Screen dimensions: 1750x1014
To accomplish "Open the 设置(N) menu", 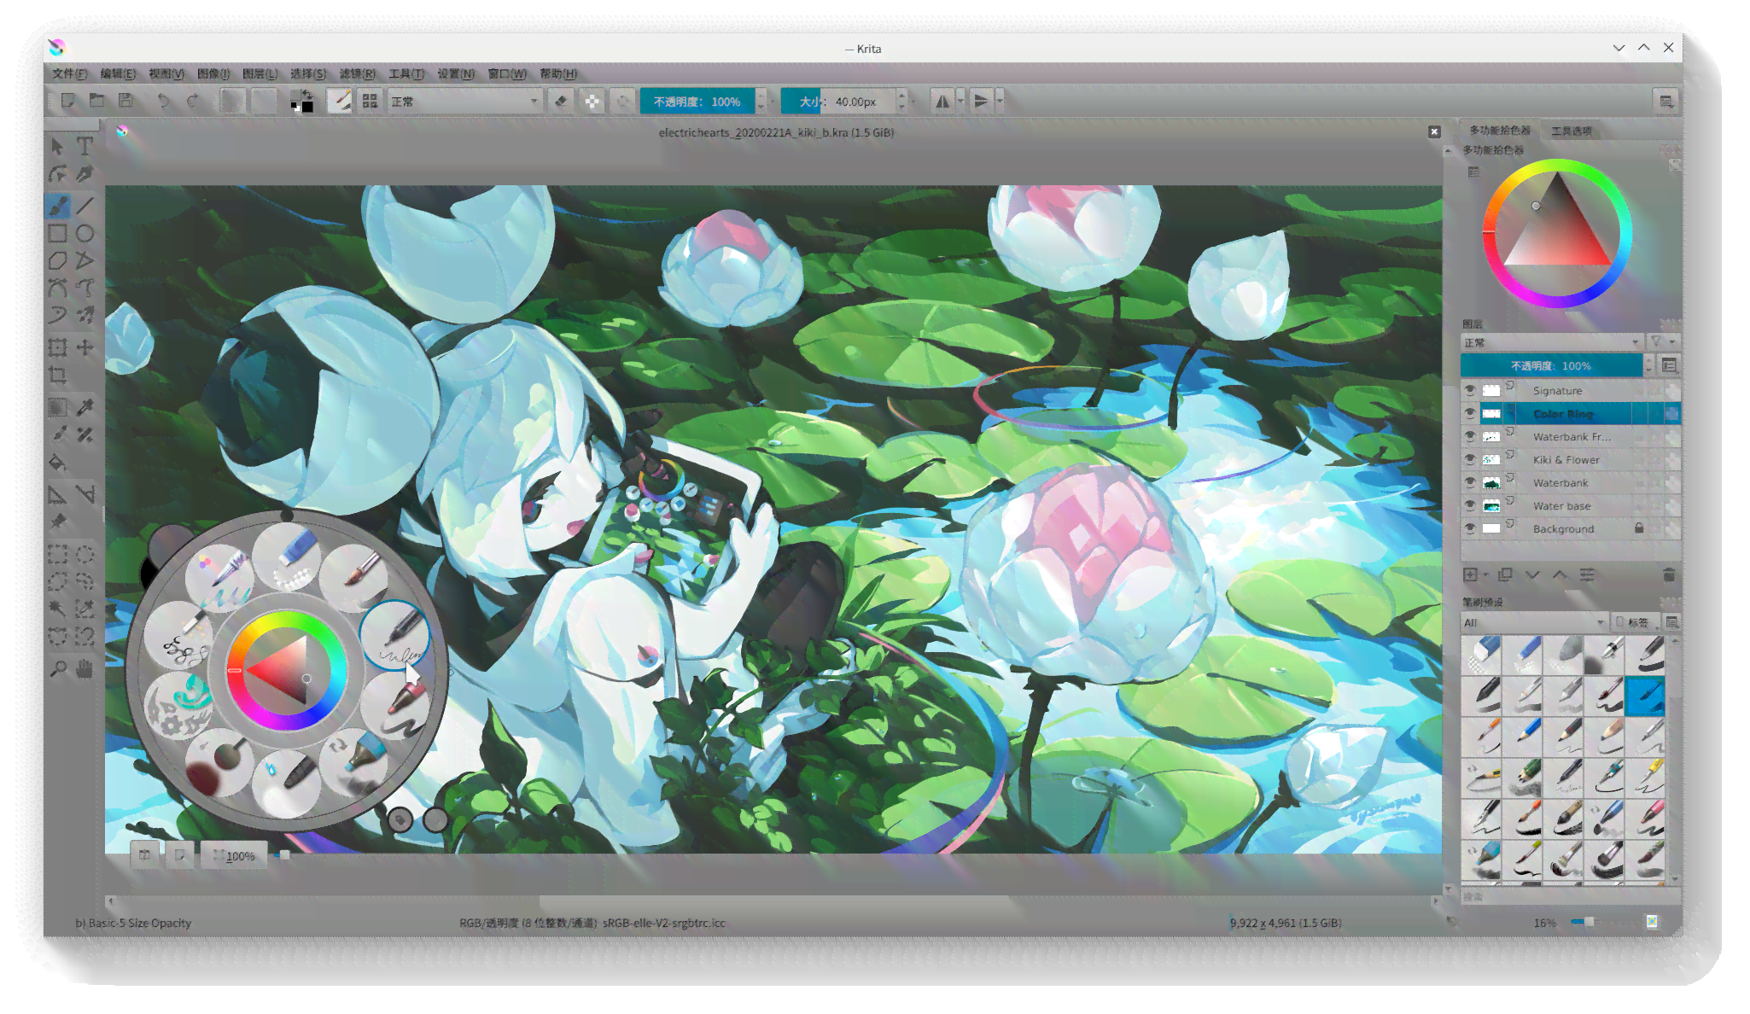I will pos(456,74).
